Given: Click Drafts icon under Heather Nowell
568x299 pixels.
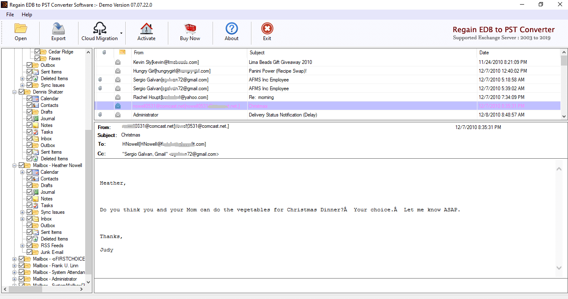Looking at the screenshot, I should [x=36, y=185].
